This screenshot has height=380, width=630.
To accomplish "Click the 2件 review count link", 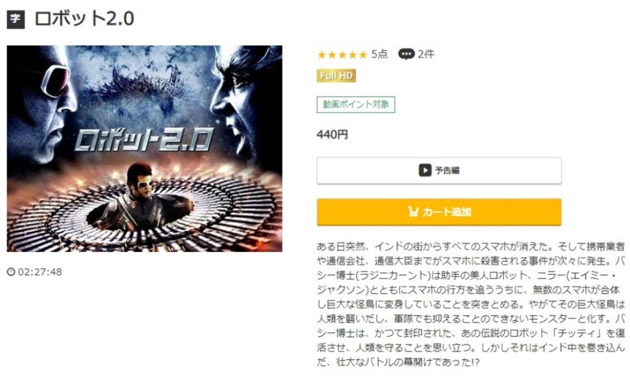I will [x=426, y=54].
